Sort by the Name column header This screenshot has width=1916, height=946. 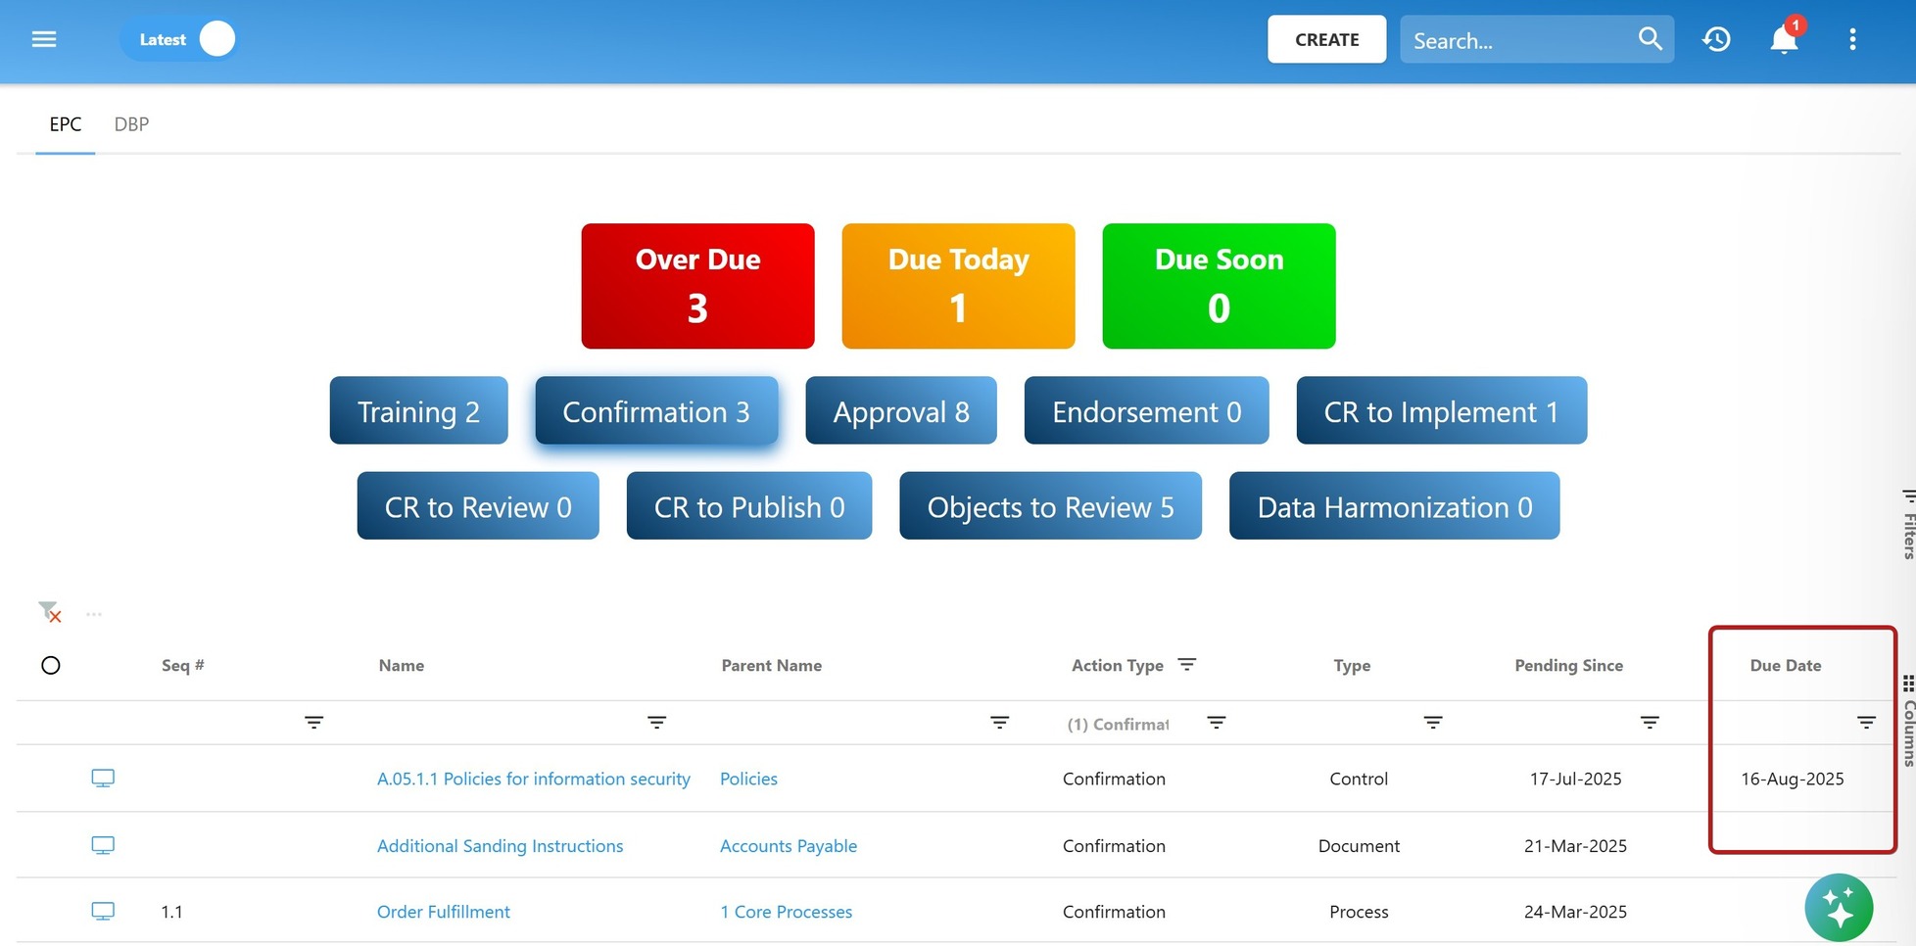402,665
